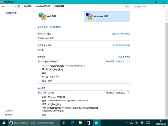168x126 pixels.
Task: Click the SSO_POP_Device entry title
Action: coord(46,93)
